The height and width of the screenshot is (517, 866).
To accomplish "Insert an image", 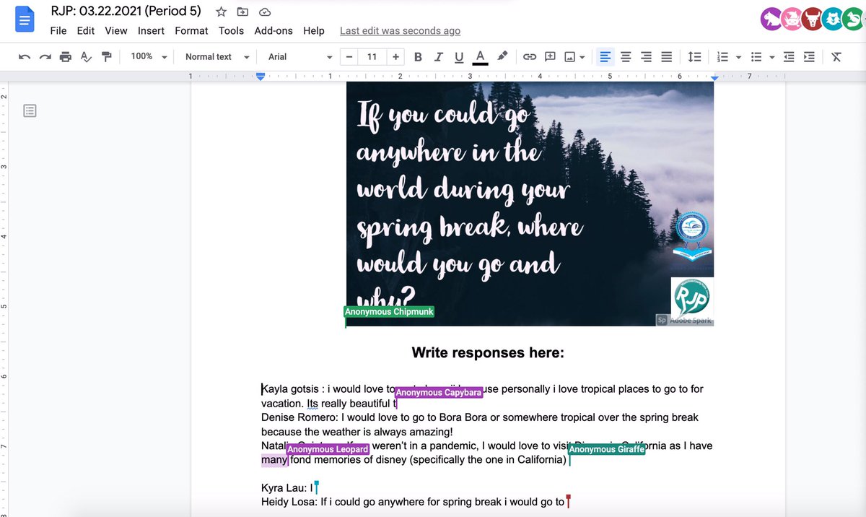I will coord(570,56).
